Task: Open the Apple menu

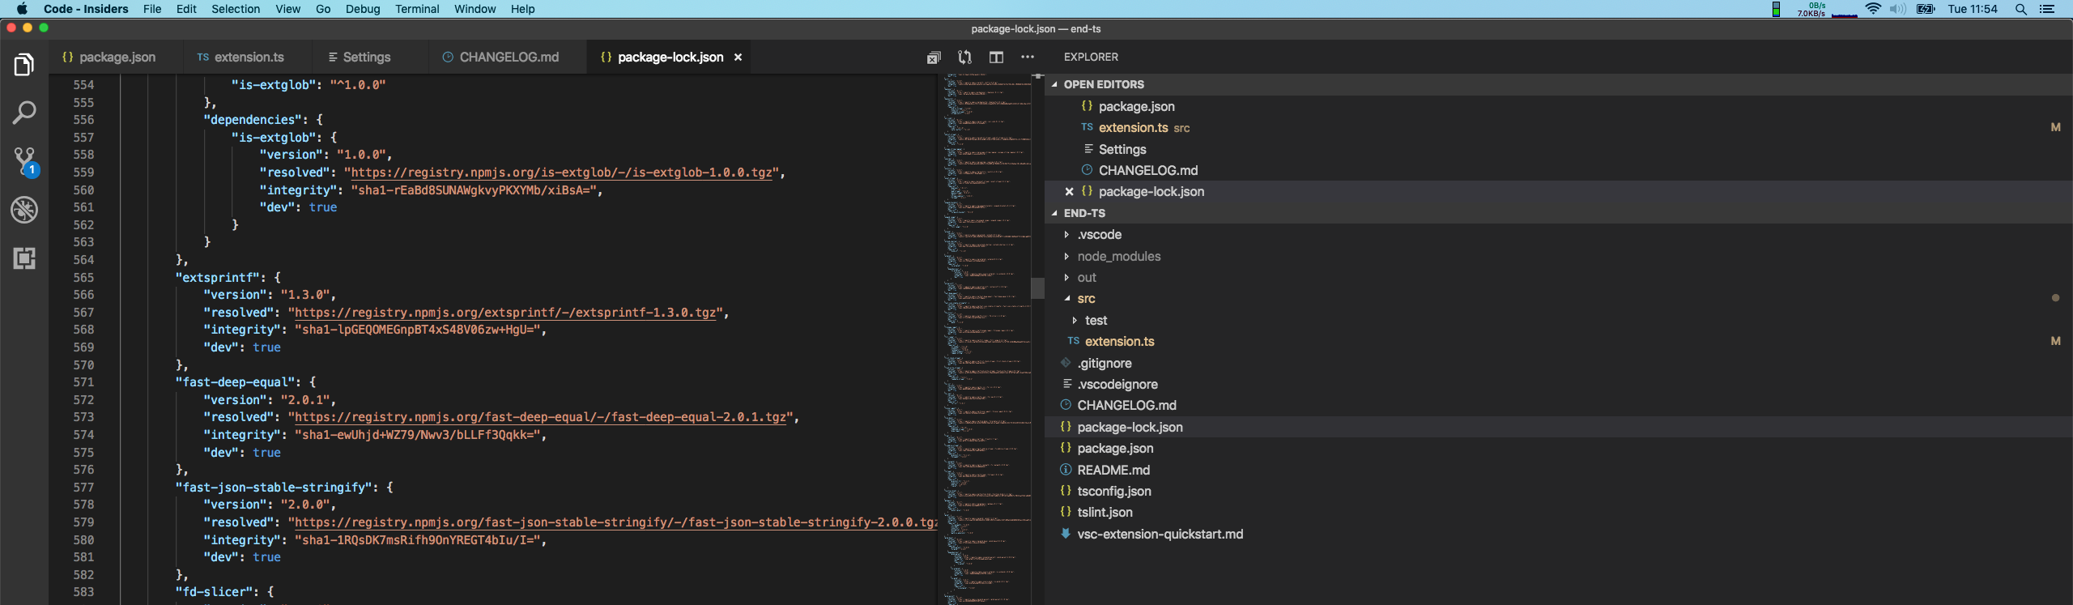Action: [x=22, y=9]
